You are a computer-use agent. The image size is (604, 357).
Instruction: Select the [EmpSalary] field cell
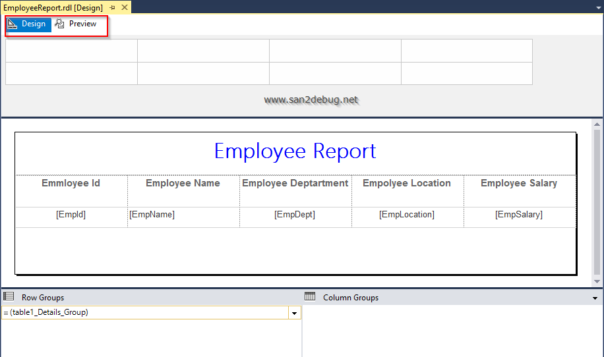519,215
